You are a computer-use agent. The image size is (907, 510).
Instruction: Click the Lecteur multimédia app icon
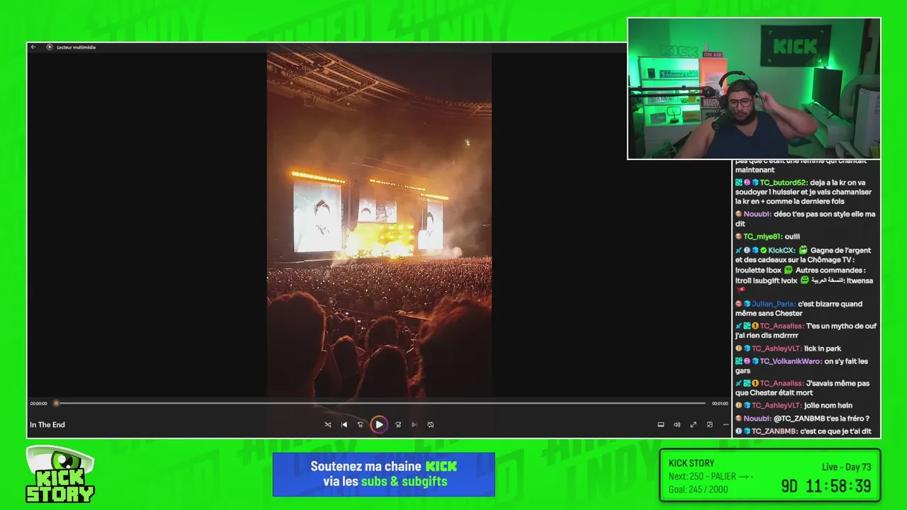(x=50, y=47)
